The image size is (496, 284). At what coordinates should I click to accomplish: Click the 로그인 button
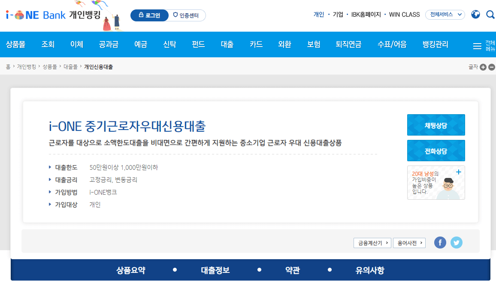[x=149, y=15]
